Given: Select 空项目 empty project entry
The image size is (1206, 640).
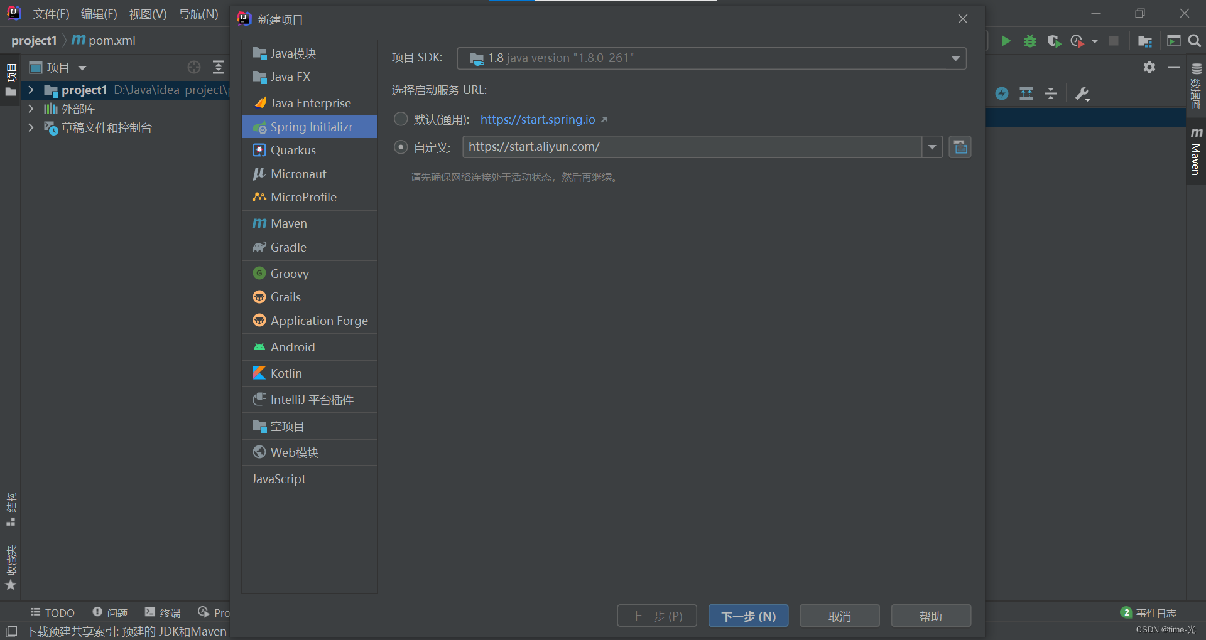Looking at the screenshot, I should tap(309, 426).
